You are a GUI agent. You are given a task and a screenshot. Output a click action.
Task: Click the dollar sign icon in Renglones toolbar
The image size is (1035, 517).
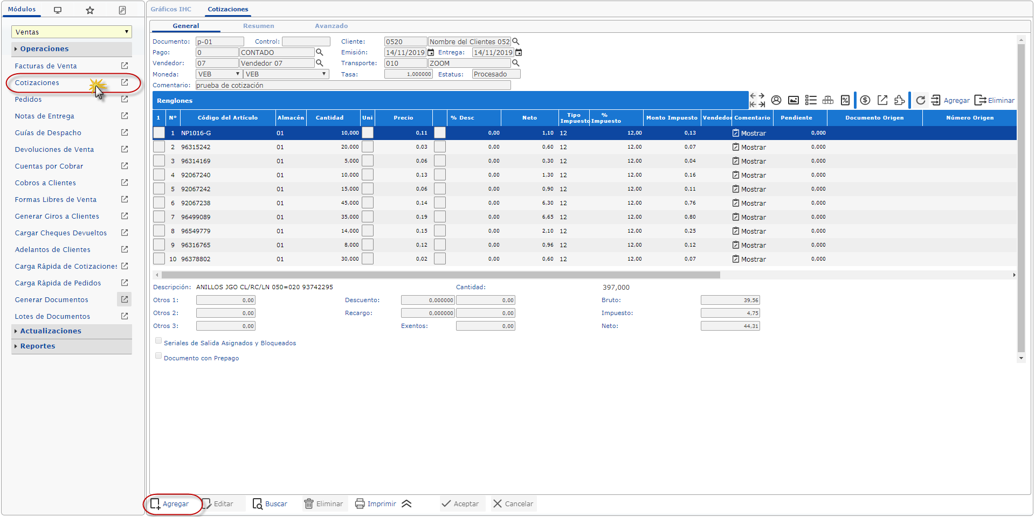pos(865,100)
